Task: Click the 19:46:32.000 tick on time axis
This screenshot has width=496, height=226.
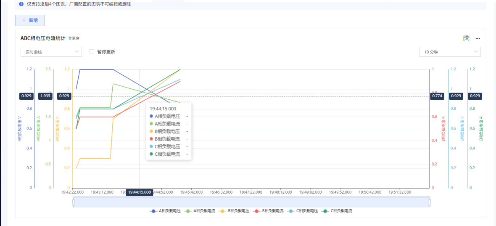Action: 221,192
